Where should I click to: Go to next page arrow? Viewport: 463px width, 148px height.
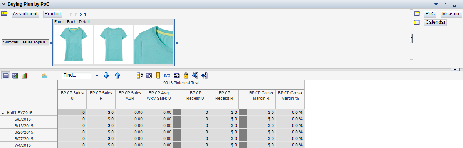[x=81, y=15]
